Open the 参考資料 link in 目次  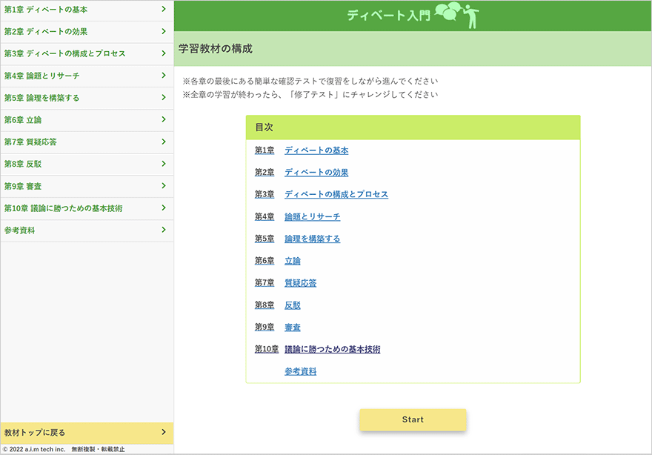tap(300, 371)
